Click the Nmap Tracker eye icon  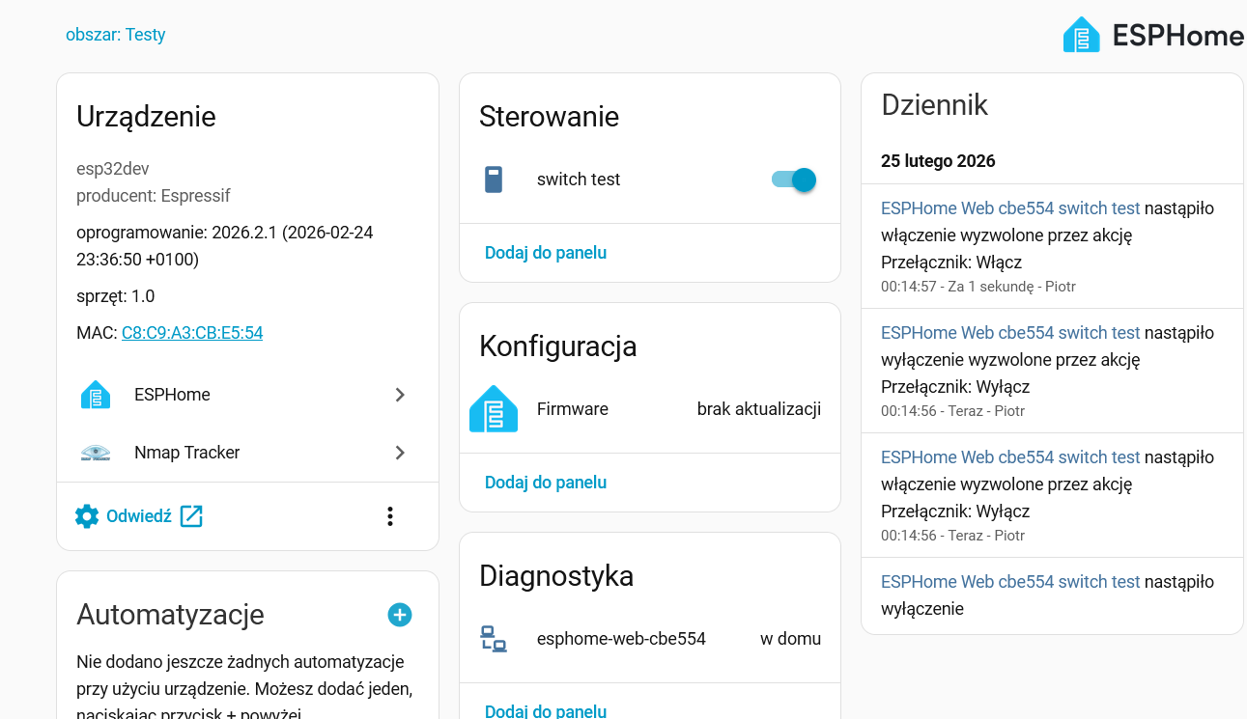95,453
